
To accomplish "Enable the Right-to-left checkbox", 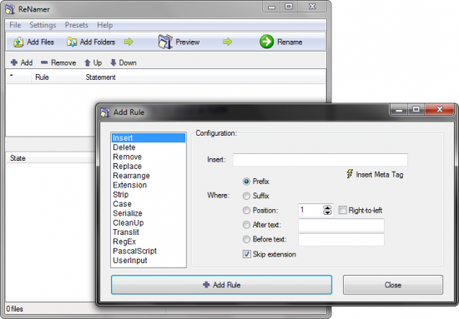I will (342, 210).
